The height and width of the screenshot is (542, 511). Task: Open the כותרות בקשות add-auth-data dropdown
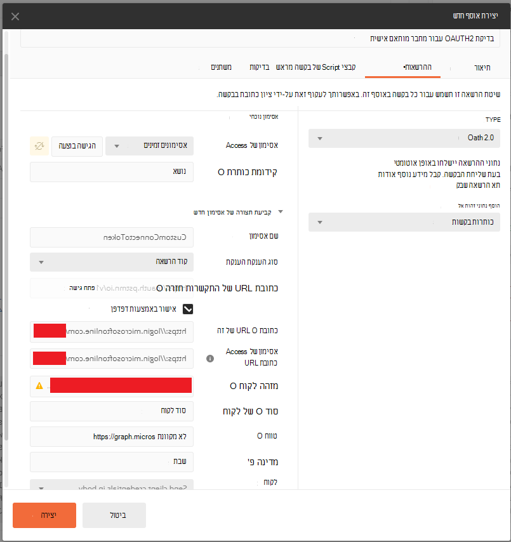tap(404, 222)
